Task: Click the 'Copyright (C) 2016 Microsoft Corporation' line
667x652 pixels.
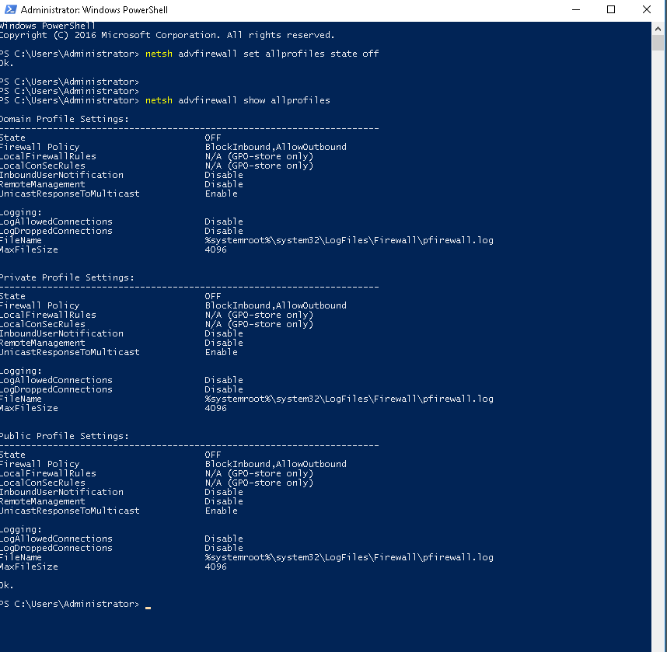Action: click(167, 35)
